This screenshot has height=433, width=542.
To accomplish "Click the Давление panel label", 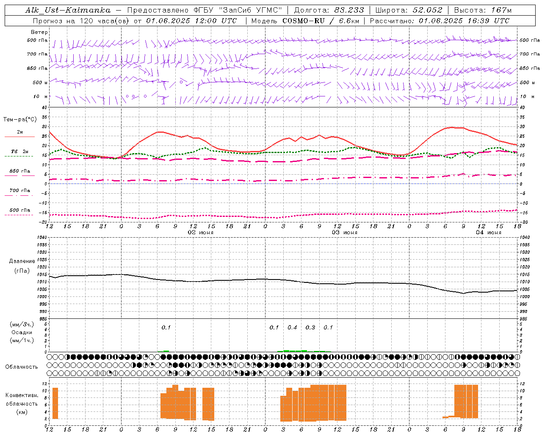I will (x=22, y=261).
